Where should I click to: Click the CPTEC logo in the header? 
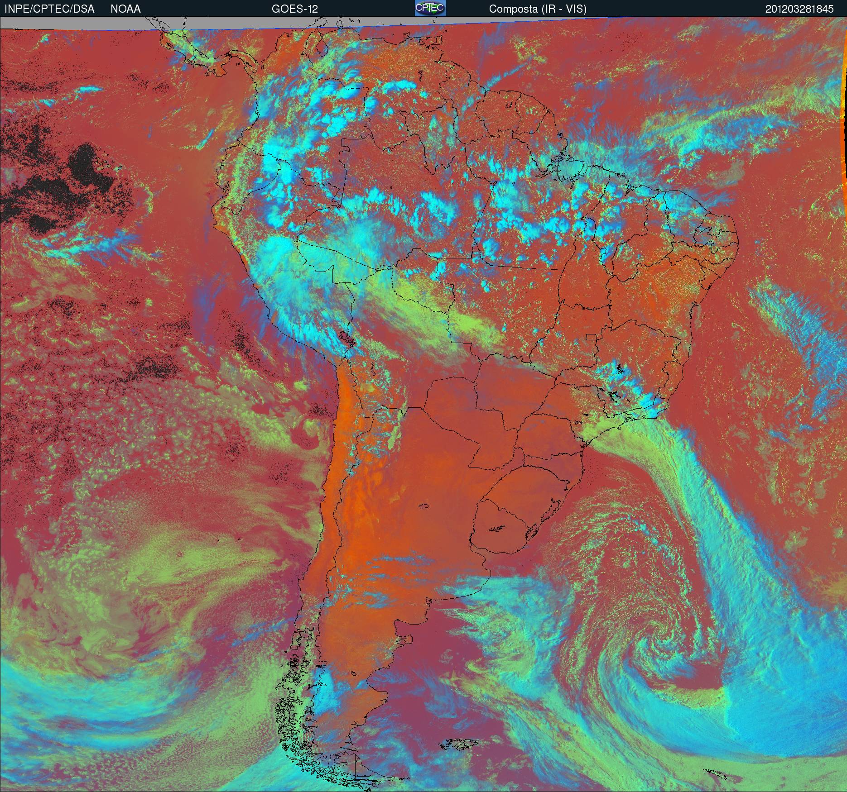click(x=430, y=8)
